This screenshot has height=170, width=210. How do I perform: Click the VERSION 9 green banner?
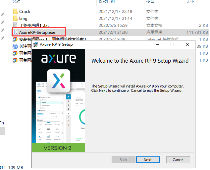pos(58,148)
